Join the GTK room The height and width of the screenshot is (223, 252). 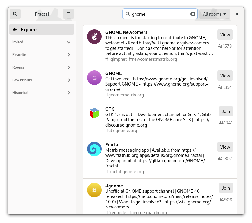coord(226,111)
